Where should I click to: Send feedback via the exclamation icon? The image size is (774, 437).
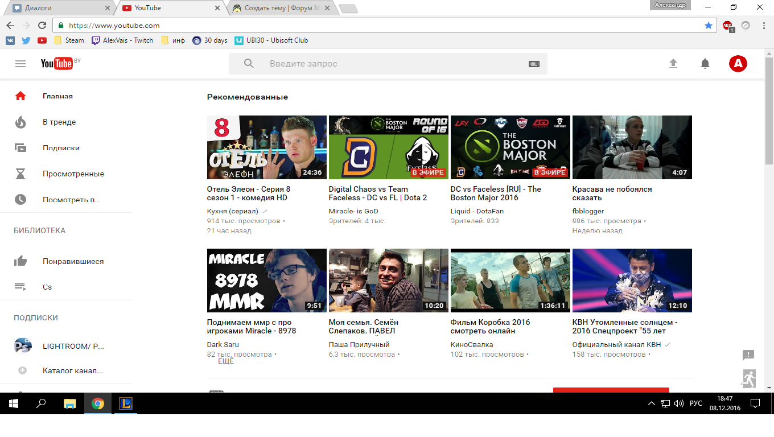[x=748, y=355]
